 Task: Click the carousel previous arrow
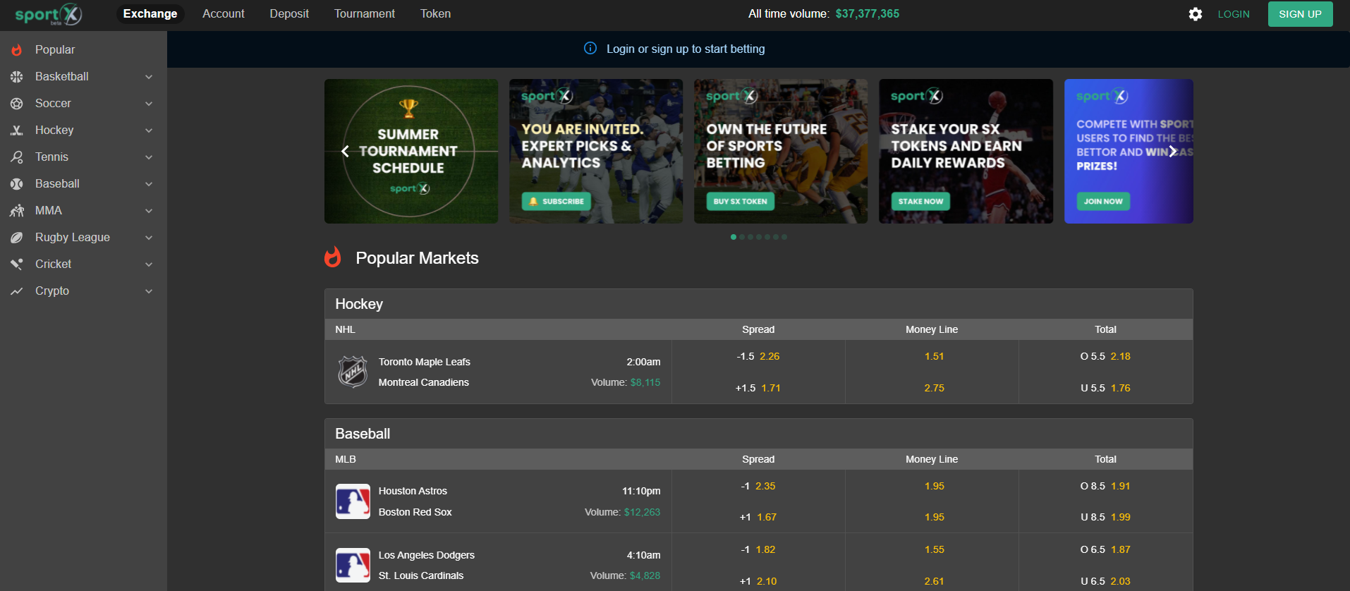(345, 151)
